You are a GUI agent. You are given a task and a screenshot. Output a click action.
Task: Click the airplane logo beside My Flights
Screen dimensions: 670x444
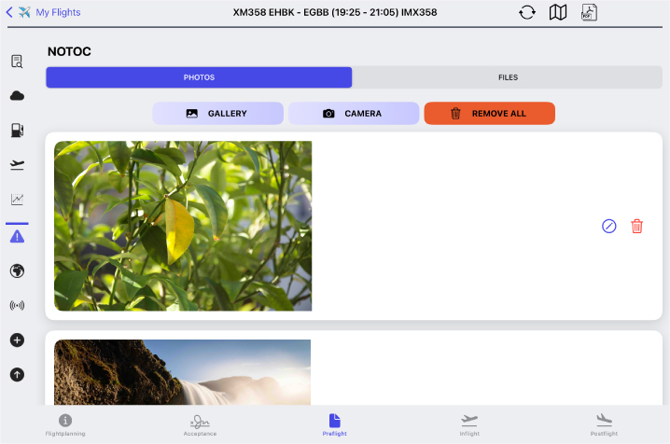(25, 12)
